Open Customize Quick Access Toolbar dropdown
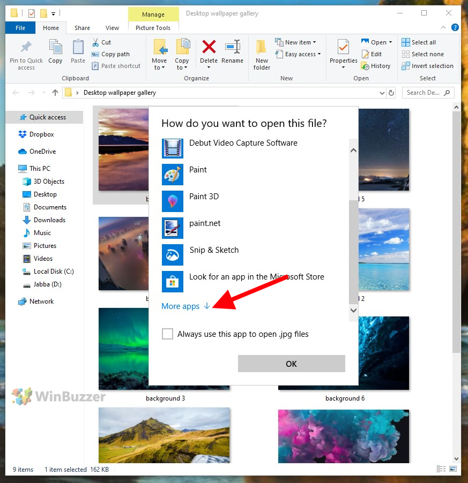The width and height of the screenshot is (468, 483). (x=53, y=13)
